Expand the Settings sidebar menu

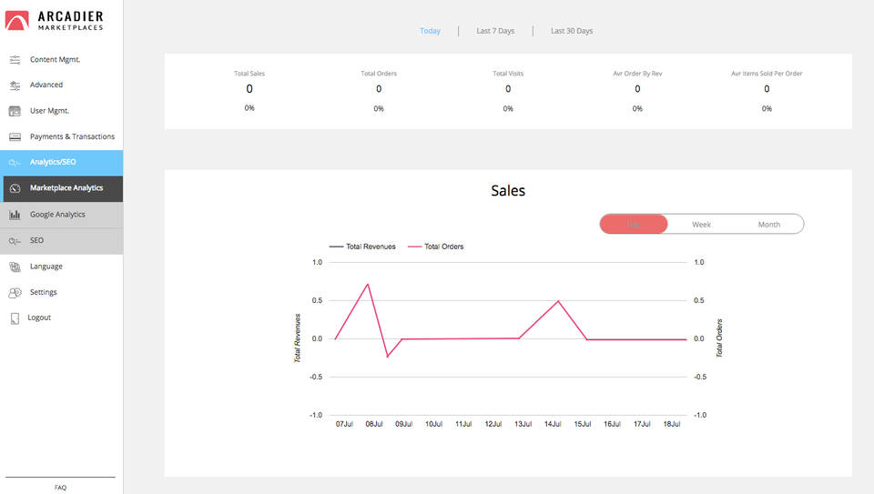coord(43,292)
